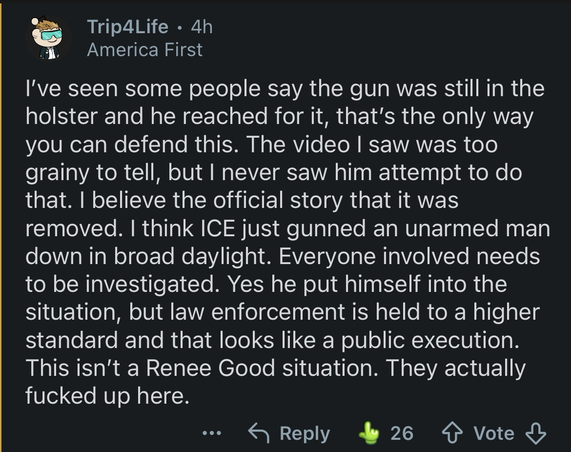
Task: Open the Trip4Life username profile link
Action: (x=128, y=27)
